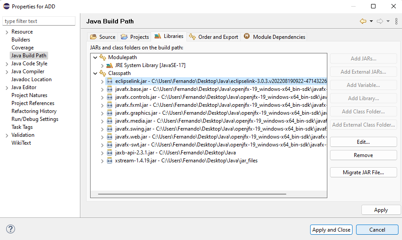Click the javafx.graphics.jar jar icon
Image resolution: width=402 pixels, height=240 pixels.
(110, 113)
